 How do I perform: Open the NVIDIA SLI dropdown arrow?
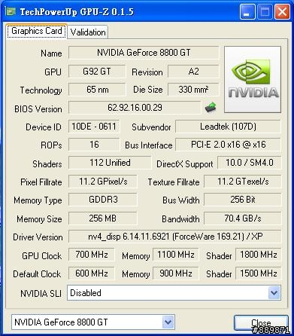274,293
